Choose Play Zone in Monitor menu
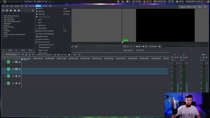The width and height of the screenshot is (210, 118). click(53, 11)
